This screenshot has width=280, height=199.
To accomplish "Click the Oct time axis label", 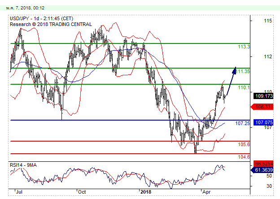I will (x=82, y=192).
